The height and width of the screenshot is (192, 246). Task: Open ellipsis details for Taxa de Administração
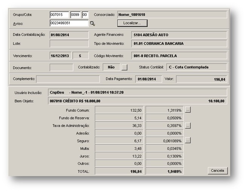188,125
